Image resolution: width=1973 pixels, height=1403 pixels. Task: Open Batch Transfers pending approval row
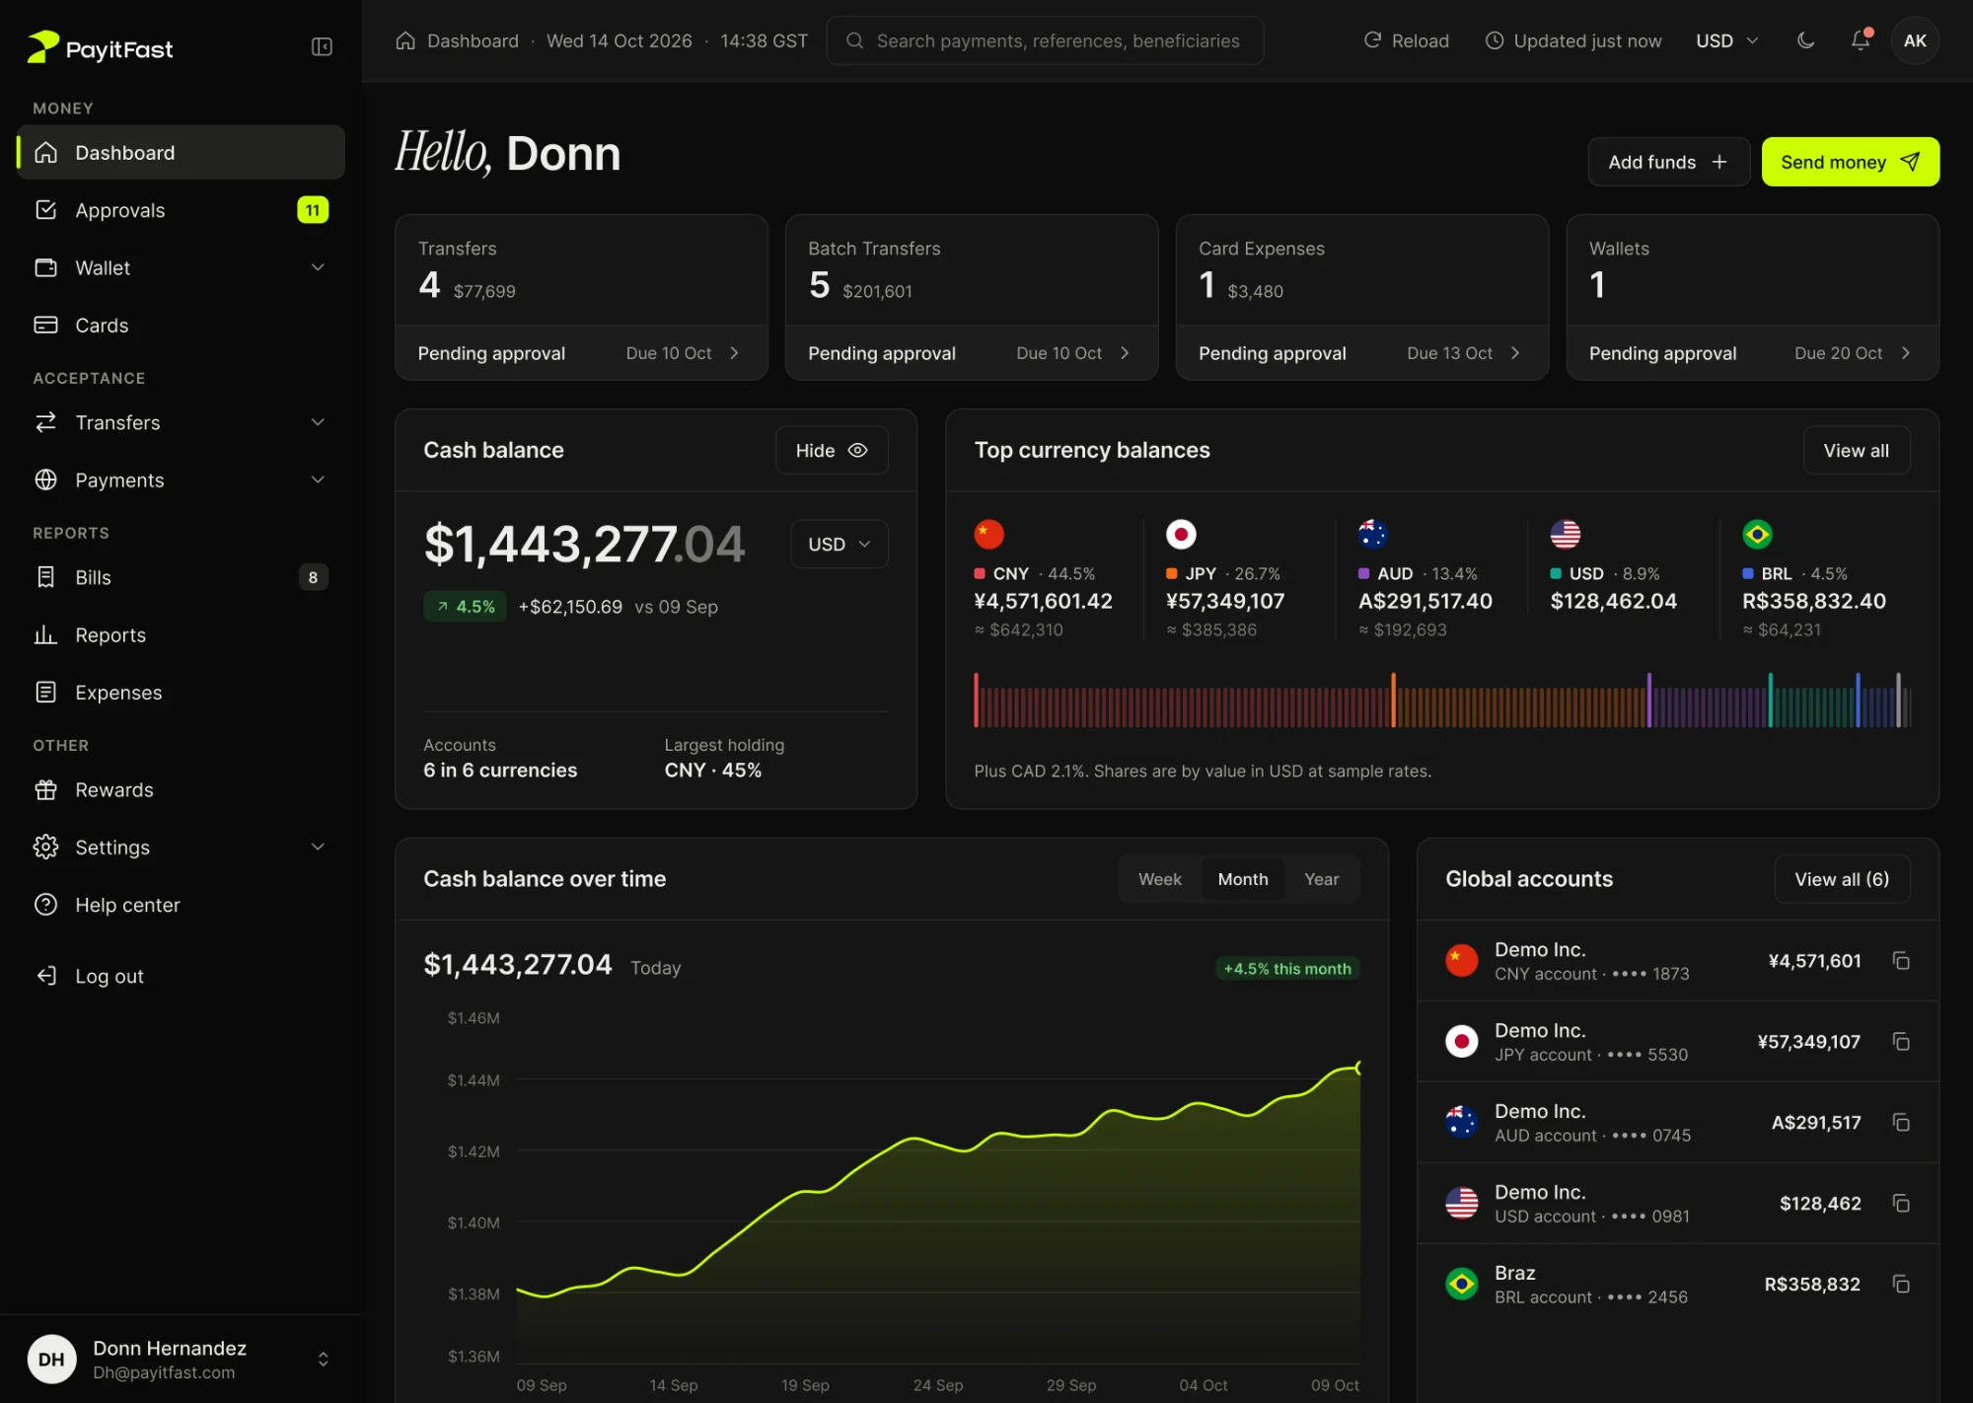[972, 353]
